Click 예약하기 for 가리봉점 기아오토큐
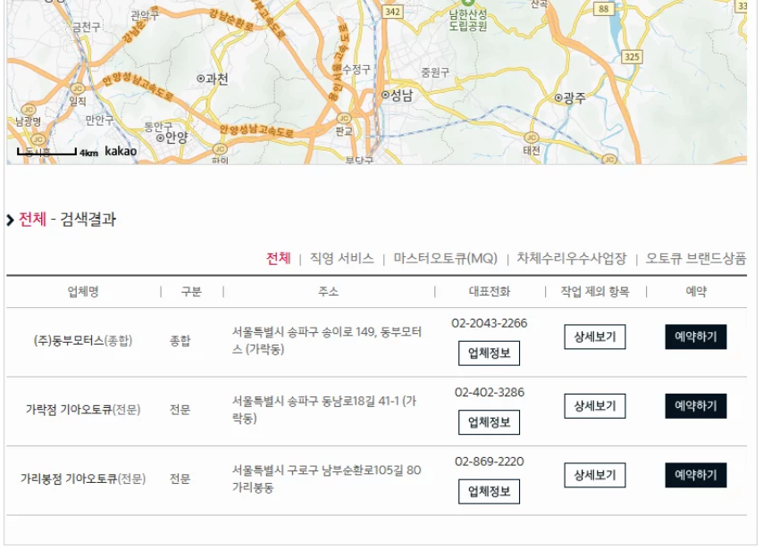Viewport: 763px width, 549px height. [x=696, y=475]
